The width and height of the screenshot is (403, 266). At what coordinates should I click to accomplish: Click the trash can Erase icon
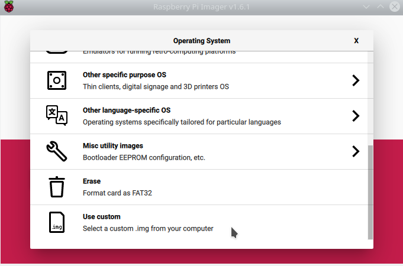57,187
